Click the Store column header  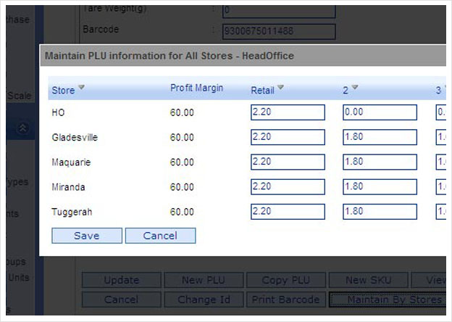point(63,91)
